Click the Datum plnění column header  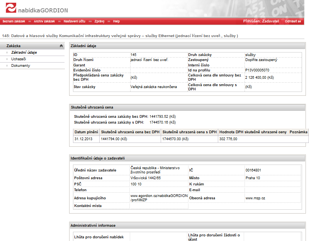(x=86, y=132)
